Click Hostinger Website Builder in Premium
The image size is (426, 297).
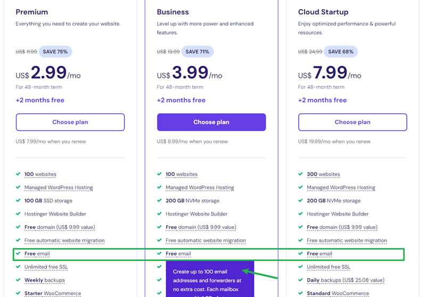coord(55,214)
